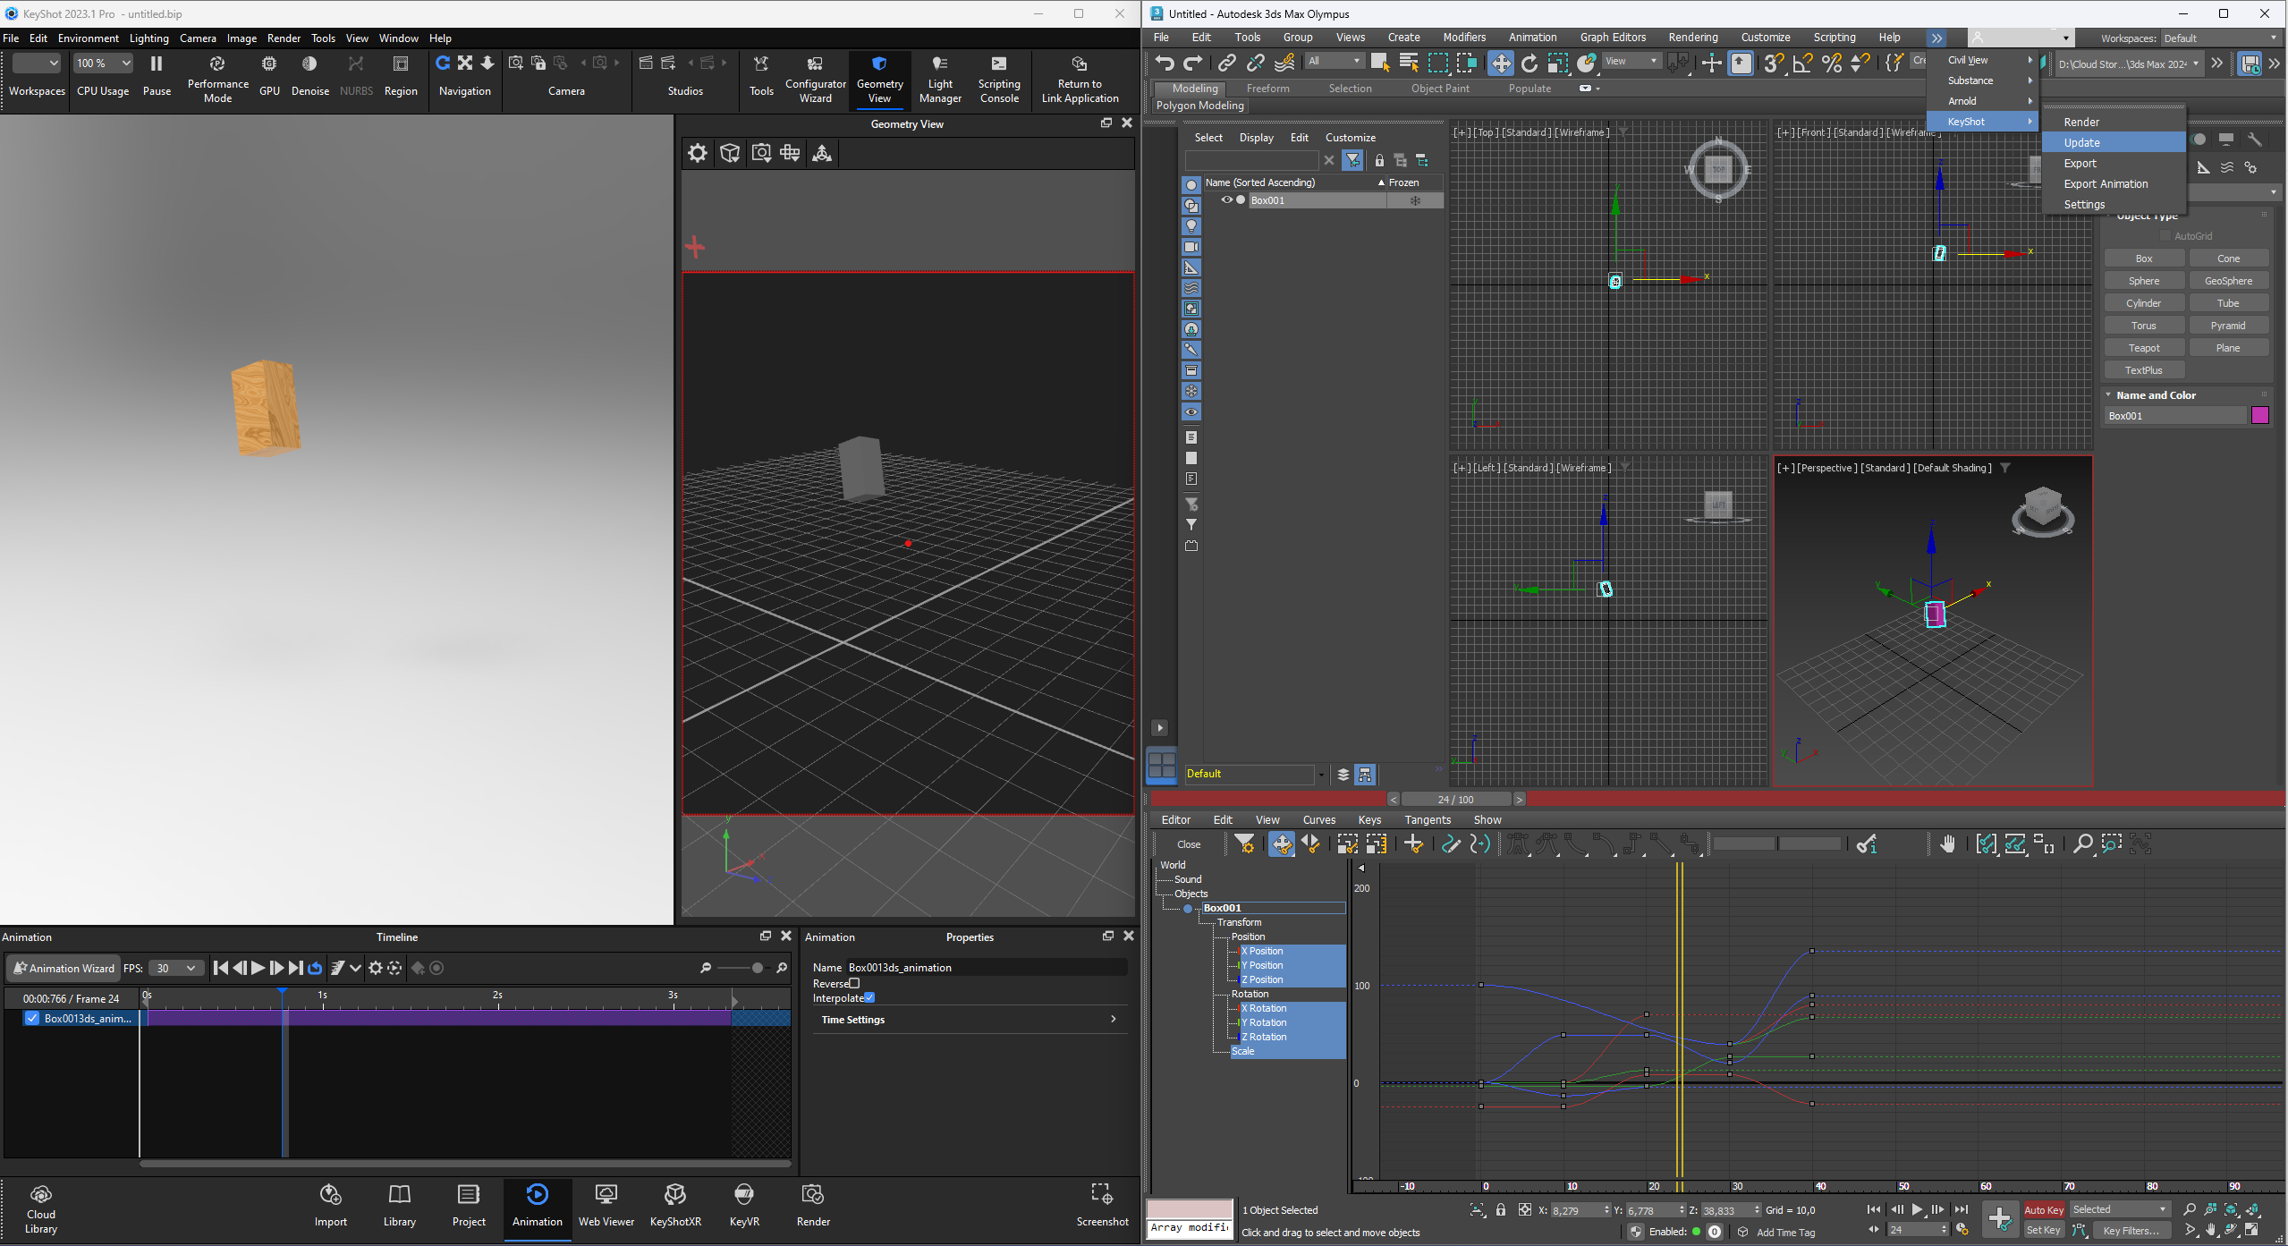The height and width of the screenshot is (1246, 2288).
Task: Select the 3ds Max Undo icon
Action: point(1164,63)
